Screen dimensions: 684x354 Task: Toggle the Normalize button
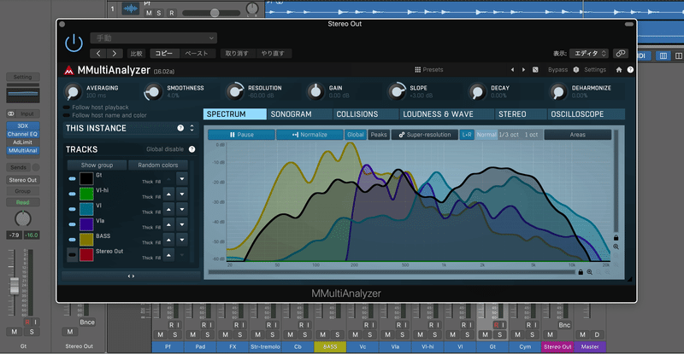click(x=310, y=135)
